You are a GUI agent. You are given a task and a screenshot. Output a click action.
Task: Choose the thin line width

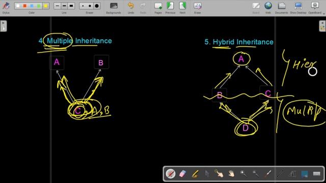point(58,6)
